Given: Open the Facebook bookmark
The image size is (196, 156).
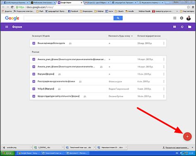Looking at the screenshot, I should [73, 11].
